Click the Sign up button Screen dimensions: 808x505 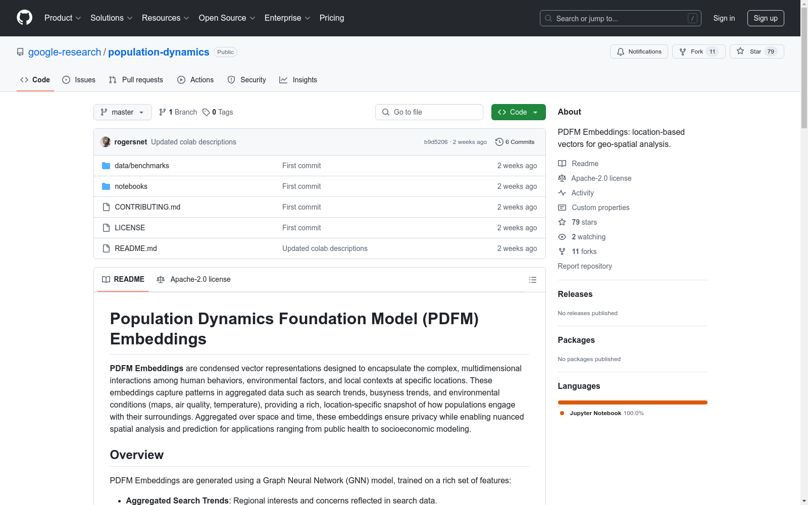pyautogui.click(x=766, y=18)
